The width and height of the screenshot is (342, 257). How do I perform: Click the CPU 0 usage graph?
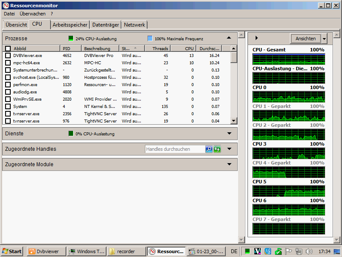pos(289,97)
